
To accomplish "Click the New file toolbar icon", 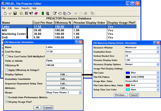I will [5, 13].
